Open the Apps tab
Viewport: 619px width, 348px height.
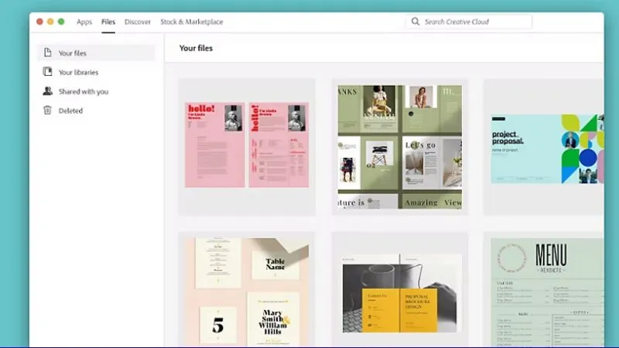click(84, 22)
